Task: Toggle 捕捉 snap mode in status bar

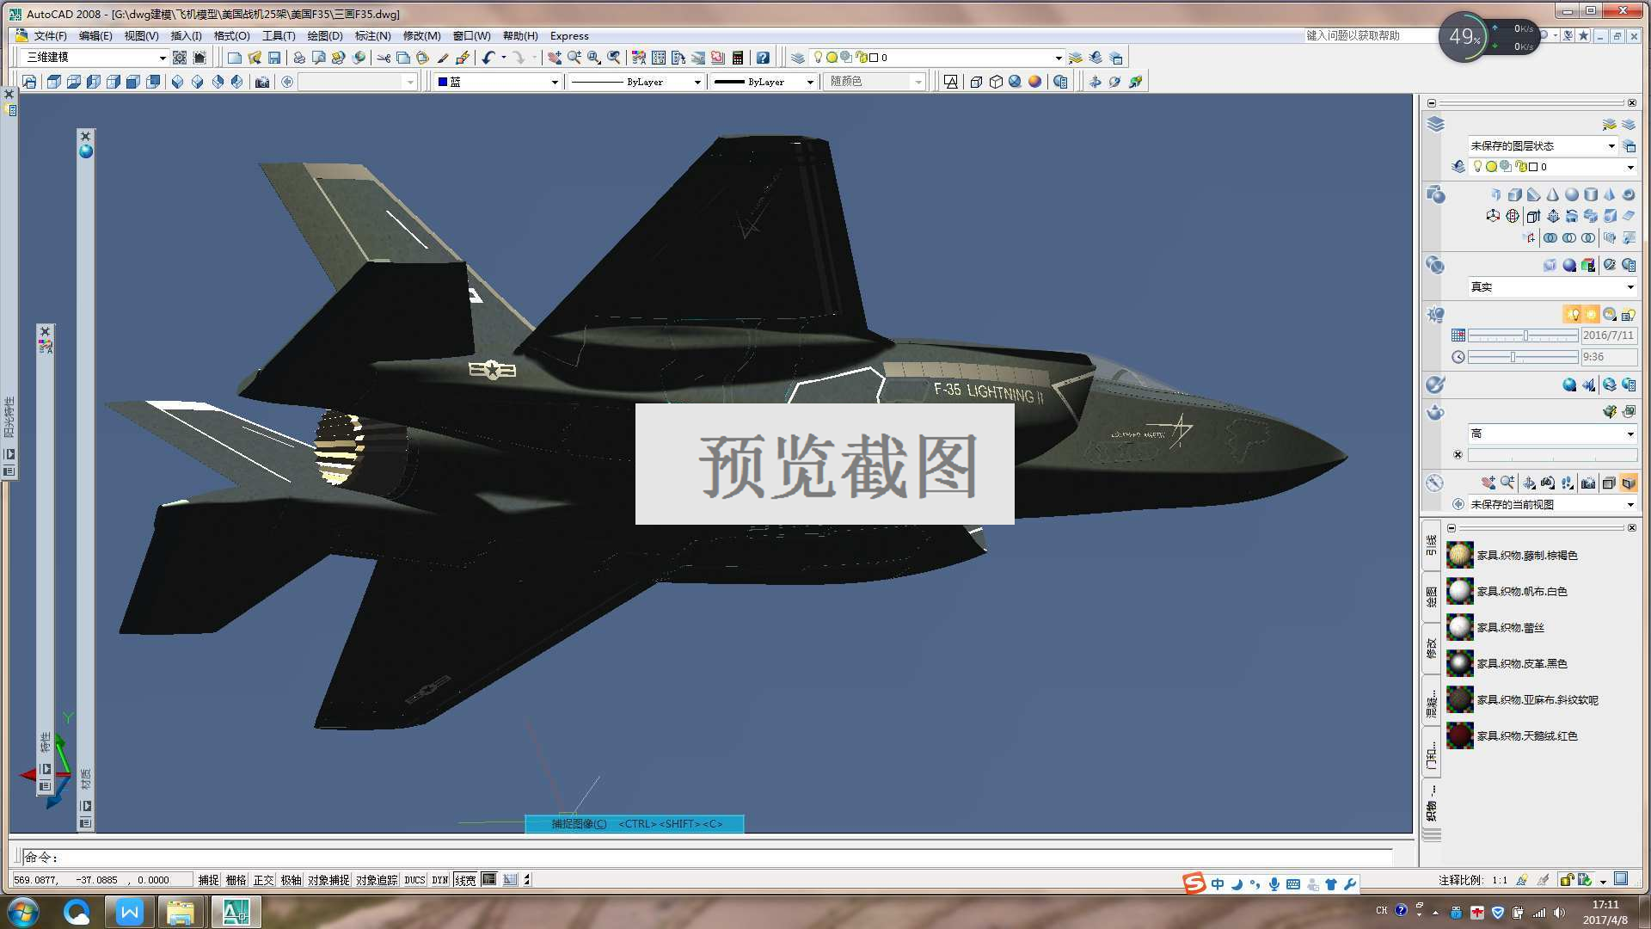Action: click(209, 880)
